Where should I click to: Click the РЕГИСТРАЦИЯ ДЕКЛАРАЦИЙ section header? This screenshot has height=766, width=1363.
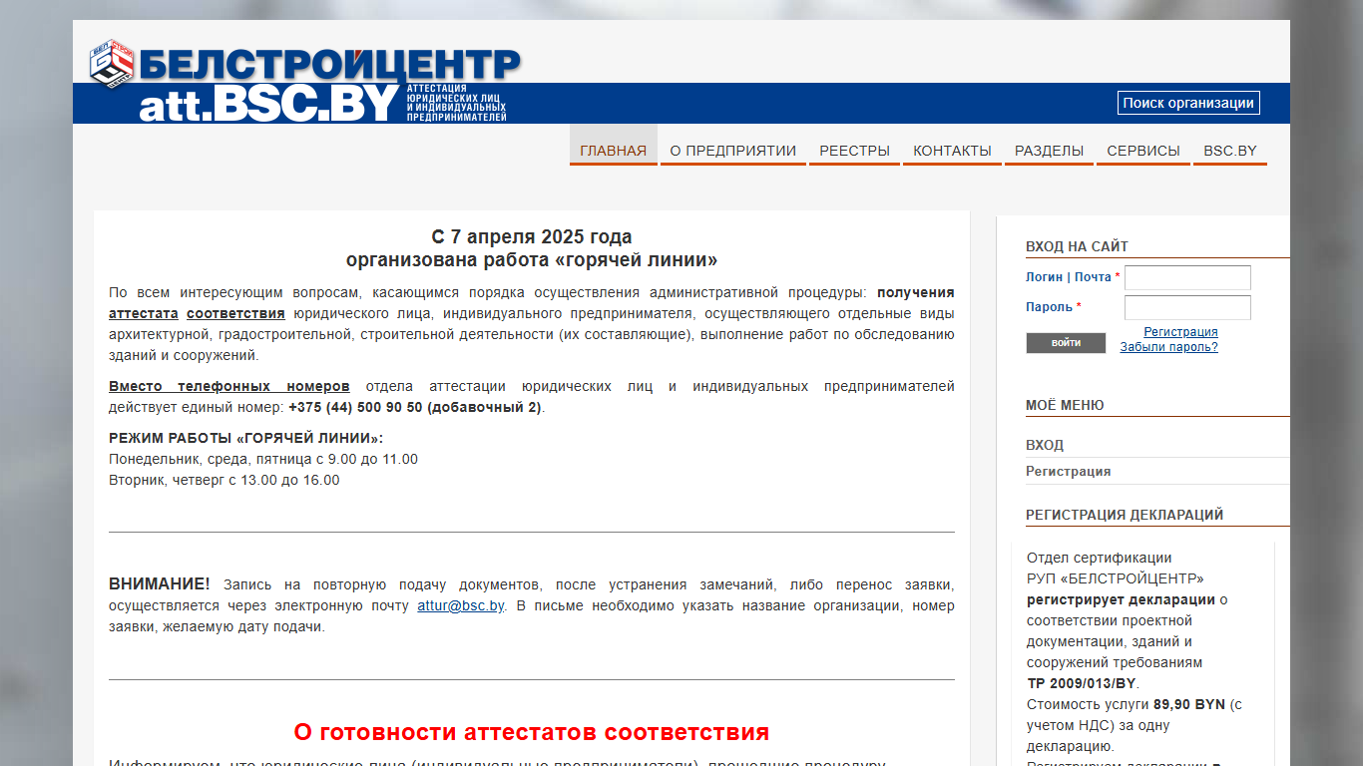(1125, 515)
